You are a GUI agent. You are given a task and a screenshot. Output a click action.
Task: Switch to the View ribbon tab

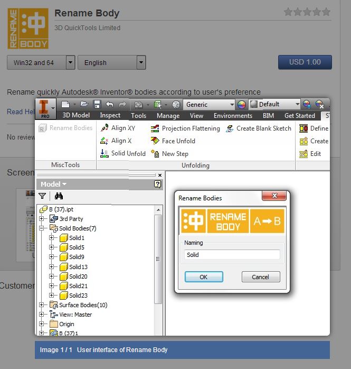196,116
